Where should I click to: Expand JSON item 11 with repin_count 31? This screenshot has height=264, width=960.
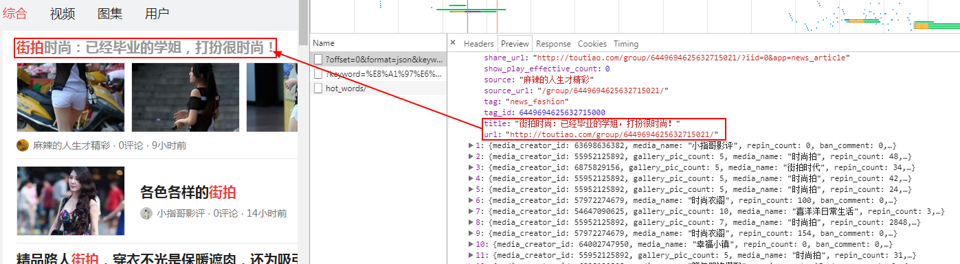click(x=471, y=255)
